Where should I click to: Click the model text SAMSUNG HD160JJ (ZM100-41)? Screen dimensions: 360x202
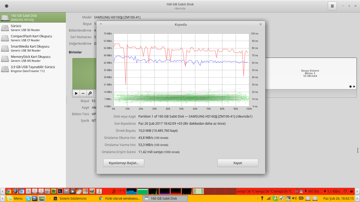coord(117,17)
